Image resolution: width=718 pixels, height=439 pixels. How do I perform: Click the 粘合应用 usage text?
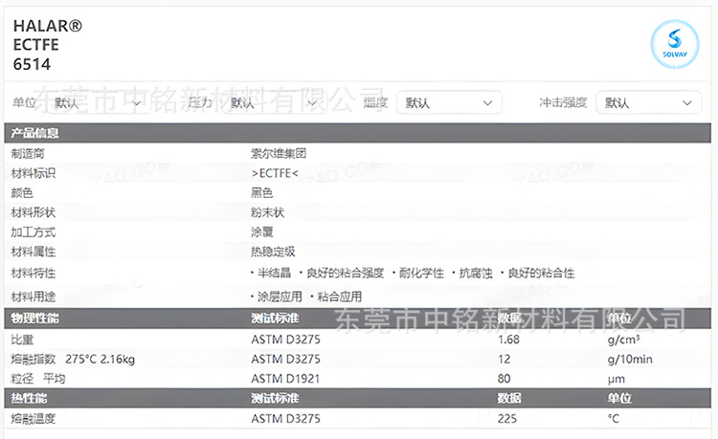pos(339,297)
